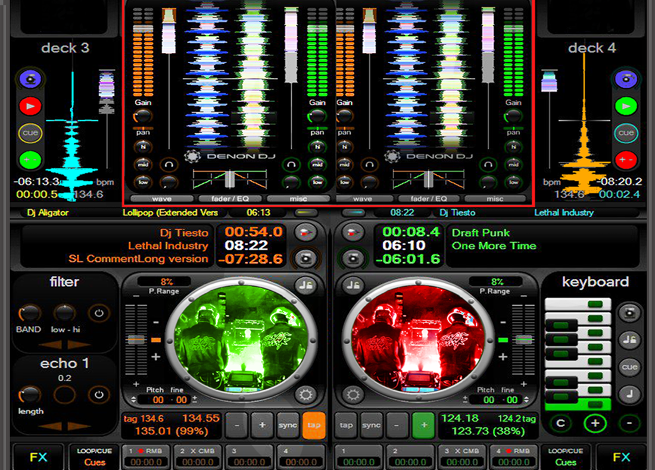
Task: Click green pitch stepper arrows on right deck
Action: 526,399
